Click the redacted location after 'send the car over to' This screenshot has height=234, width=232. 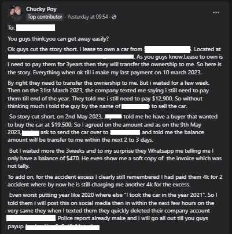point(125,132)
